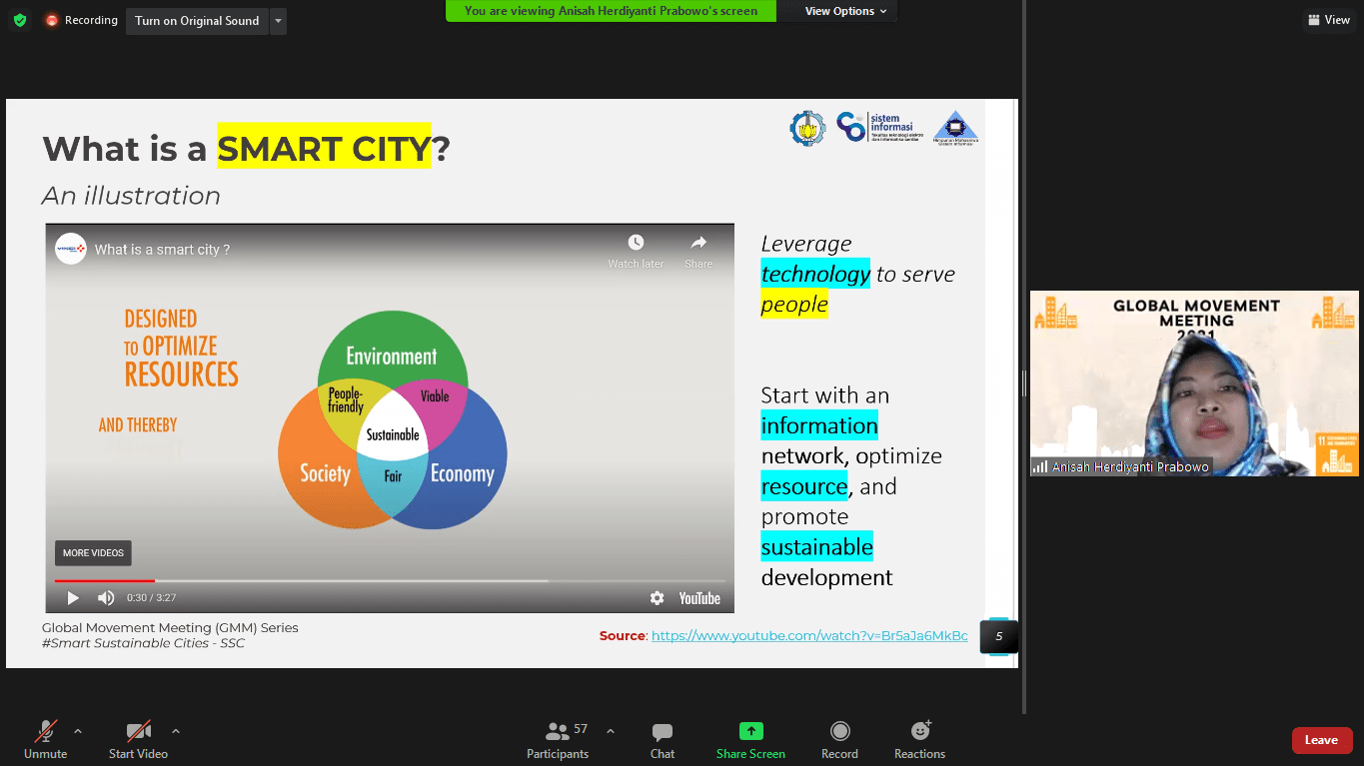Screen dimensions: 1364x766
Task: Click the green encryption shield icon
Action: pyautogui.click(x=20, y=20)
